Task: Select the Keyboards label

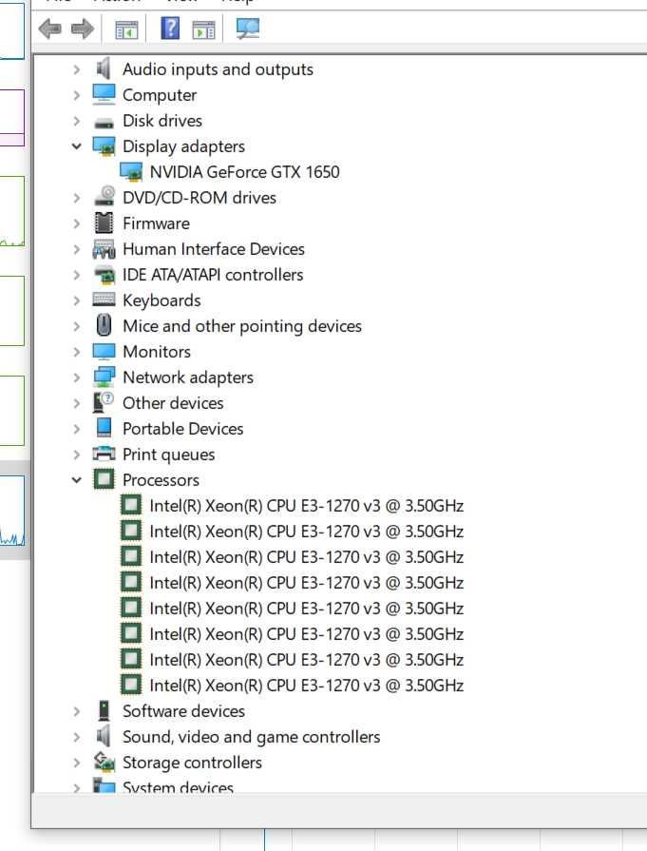Action: [162, 300]
